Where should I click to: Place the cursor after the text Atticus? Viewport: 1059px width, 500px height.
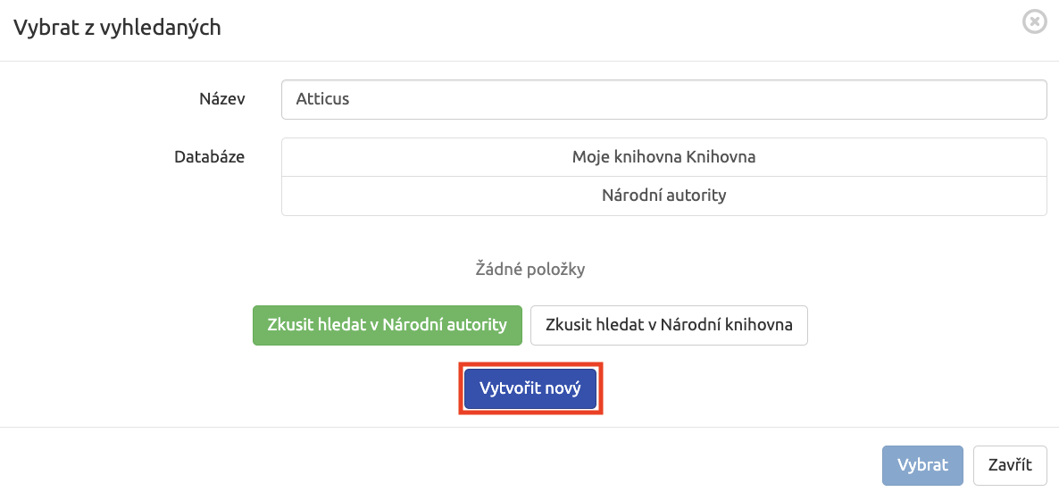pyautogui.click(x=351, y=99)
